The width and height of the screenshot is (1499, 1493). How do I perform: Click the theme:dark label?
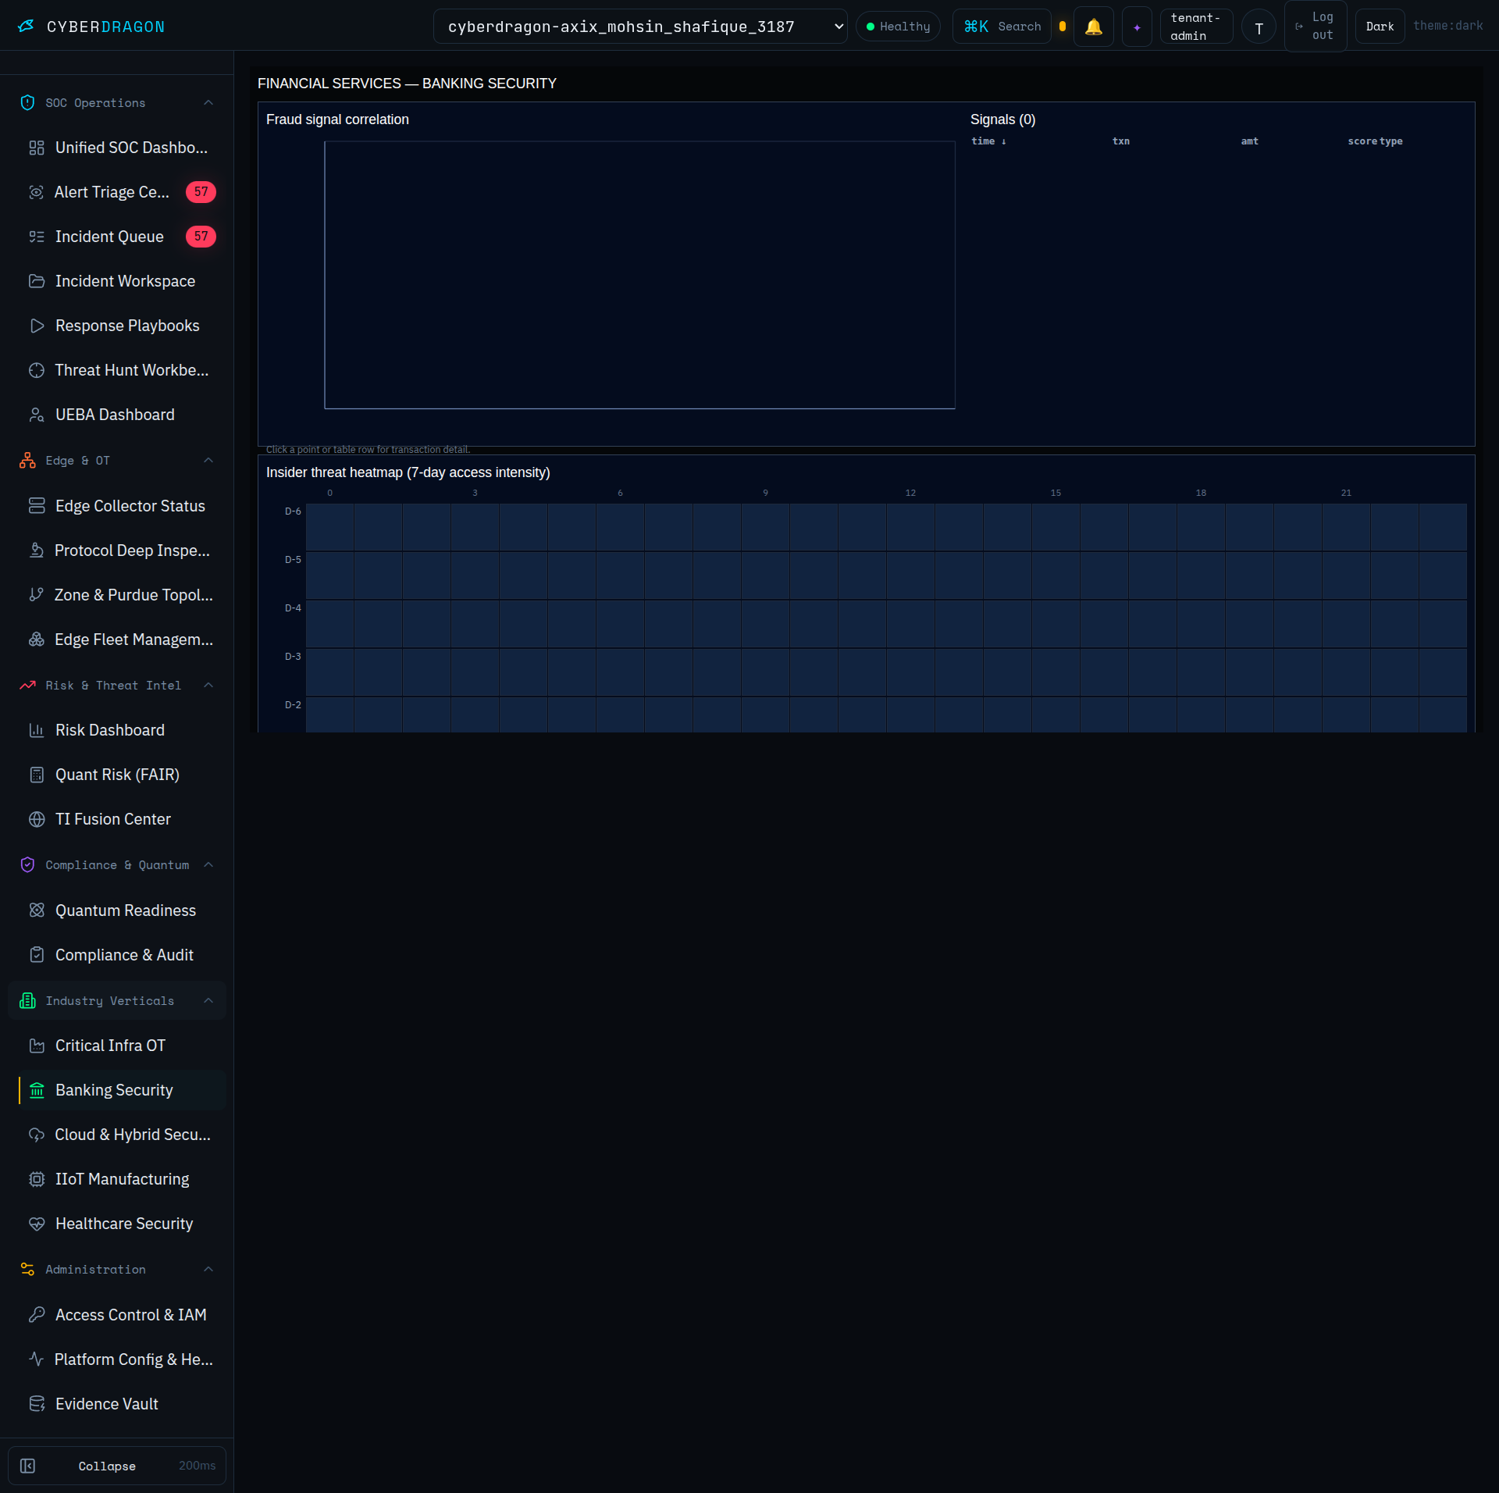click(1447, 26)
